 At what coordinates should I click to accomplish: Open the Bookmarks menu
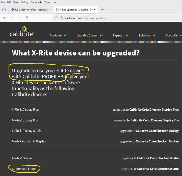coord(36,2)
